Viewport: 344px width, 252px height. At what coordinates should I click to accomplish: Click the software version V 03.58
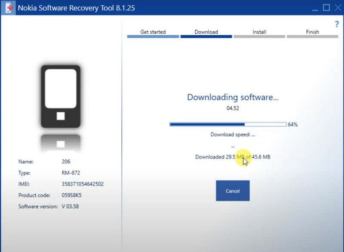coord(70,206)
